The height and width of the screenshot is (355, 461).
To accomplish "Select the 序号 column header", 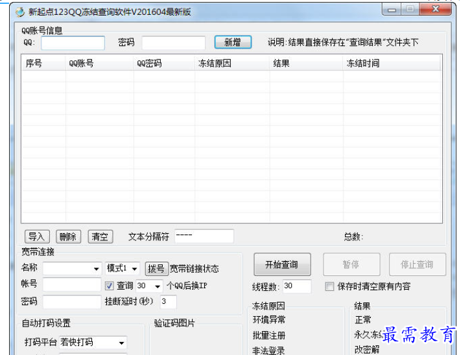I will click(43, 63).
